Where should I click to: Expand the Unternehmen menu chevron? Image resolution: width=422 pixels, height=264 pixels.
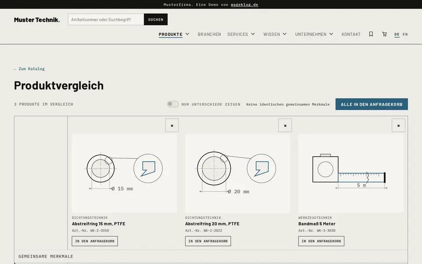(x=331, y=34)
